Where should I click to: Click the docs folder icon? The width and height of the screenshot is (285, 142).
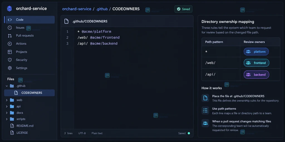coord(12,113)
